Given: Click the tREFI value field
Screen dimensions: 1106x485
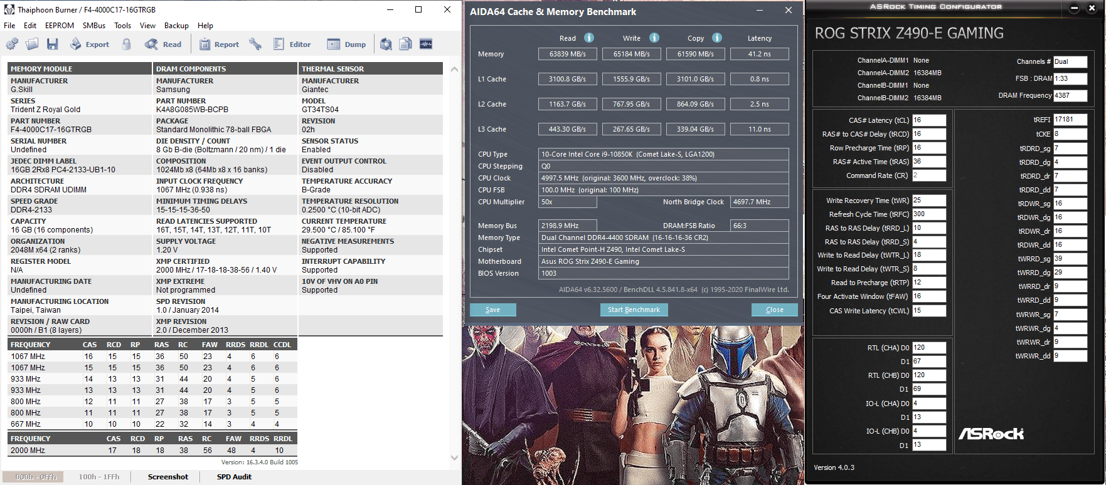Looking at the screenshot, I should [1070, 119].
